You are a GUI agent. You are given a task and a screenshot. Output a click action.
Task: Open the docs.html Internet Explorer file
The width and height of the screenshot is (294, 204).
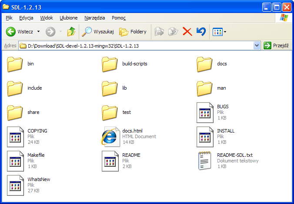[x=110, y=136]
